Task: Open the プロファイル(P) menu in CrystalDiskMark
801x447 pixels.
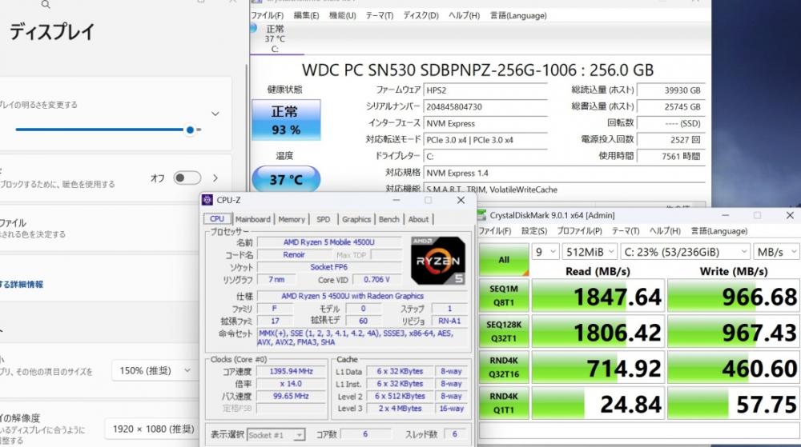Action: coord(579,231)
